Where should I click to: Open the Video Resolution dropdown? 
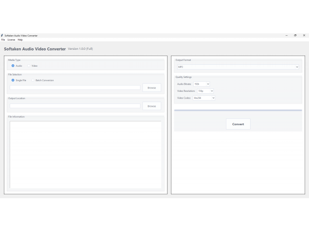click(x=205, y=91)
